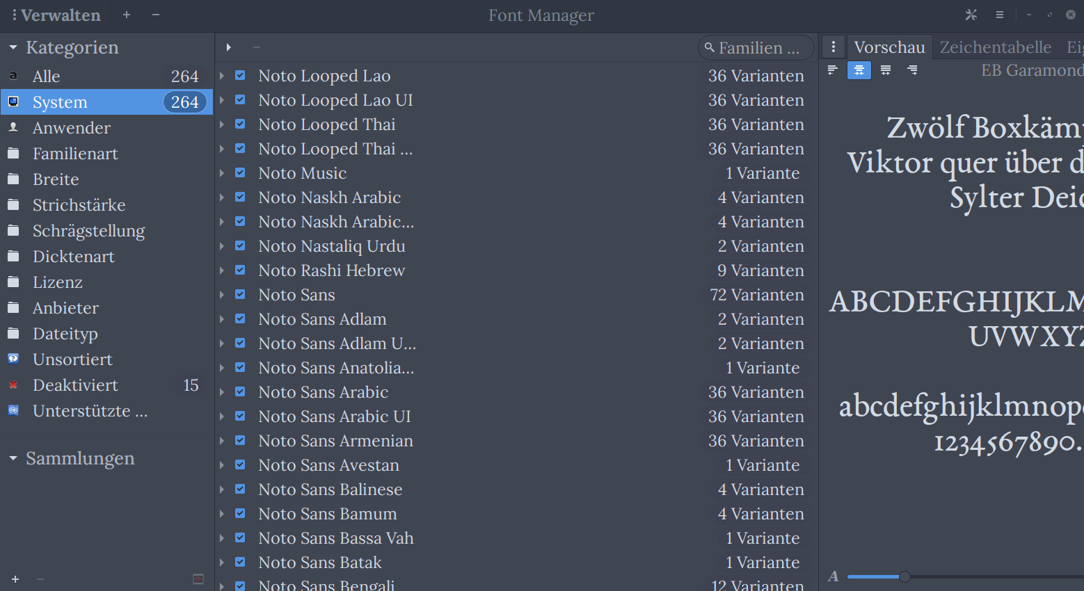1084x591 pixels.
Task: Toggle centered alignment off in preview
Action: (859, 70)
